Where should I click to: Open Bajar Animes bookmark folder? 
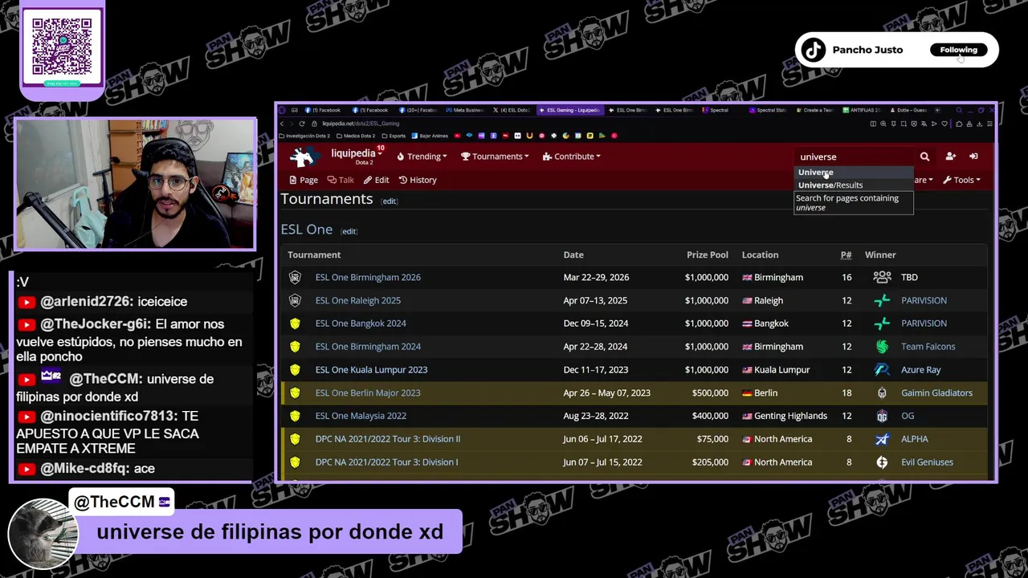[x=430, y=136]
